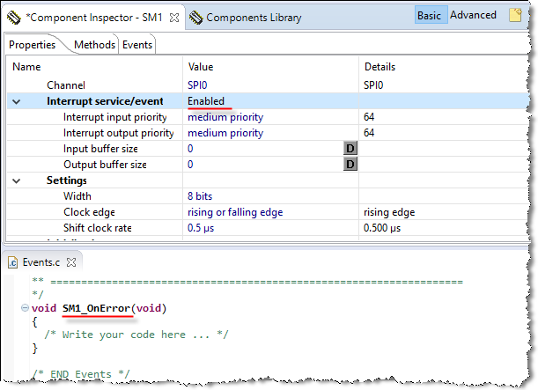Click the D icon for Input buffer size

[350, 149]
